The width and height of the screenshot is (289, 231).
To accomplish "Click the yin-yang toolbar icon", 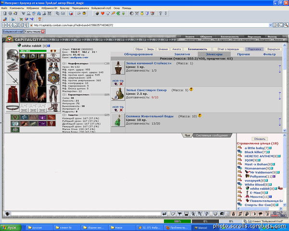I will tap(131, 13).
